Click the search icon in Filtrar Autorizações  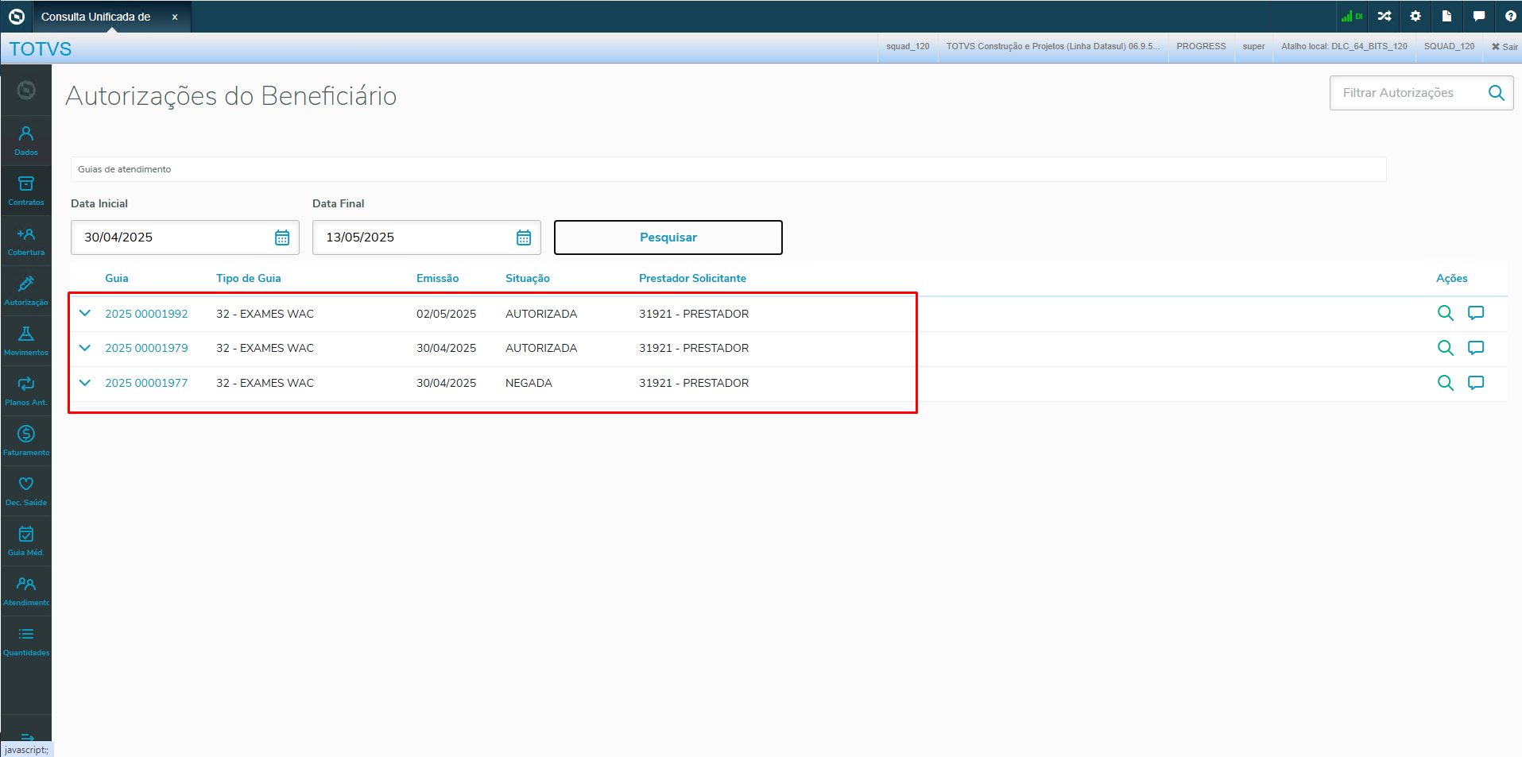pos(1496,93)
